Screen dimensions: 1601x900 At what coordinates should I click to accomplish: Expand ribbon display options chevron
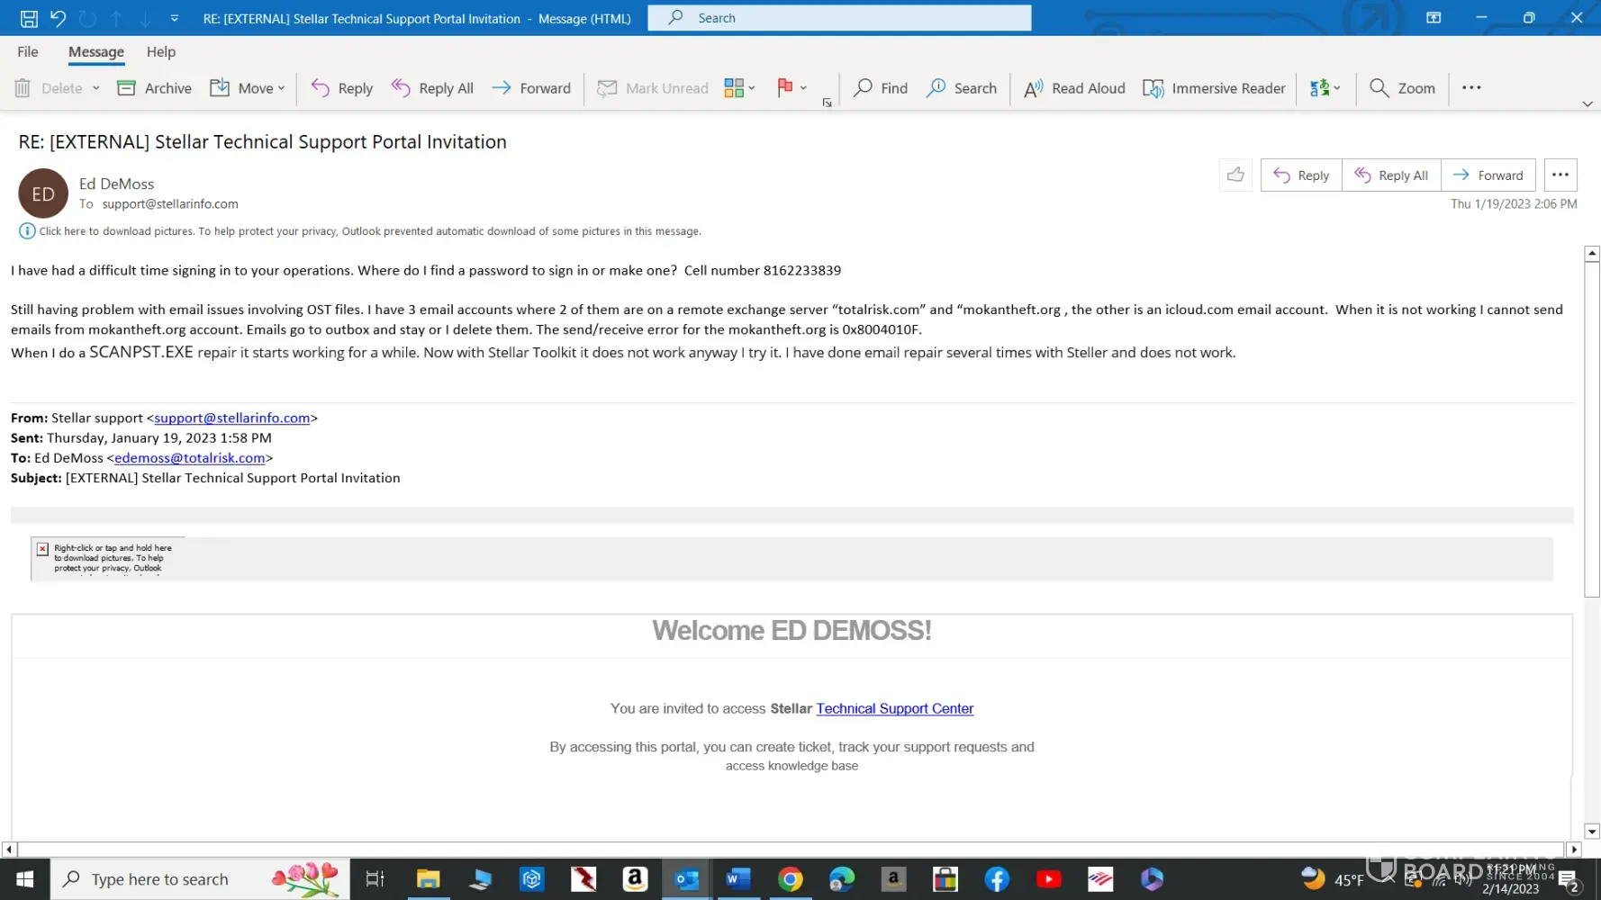(x=1587, y=104)
